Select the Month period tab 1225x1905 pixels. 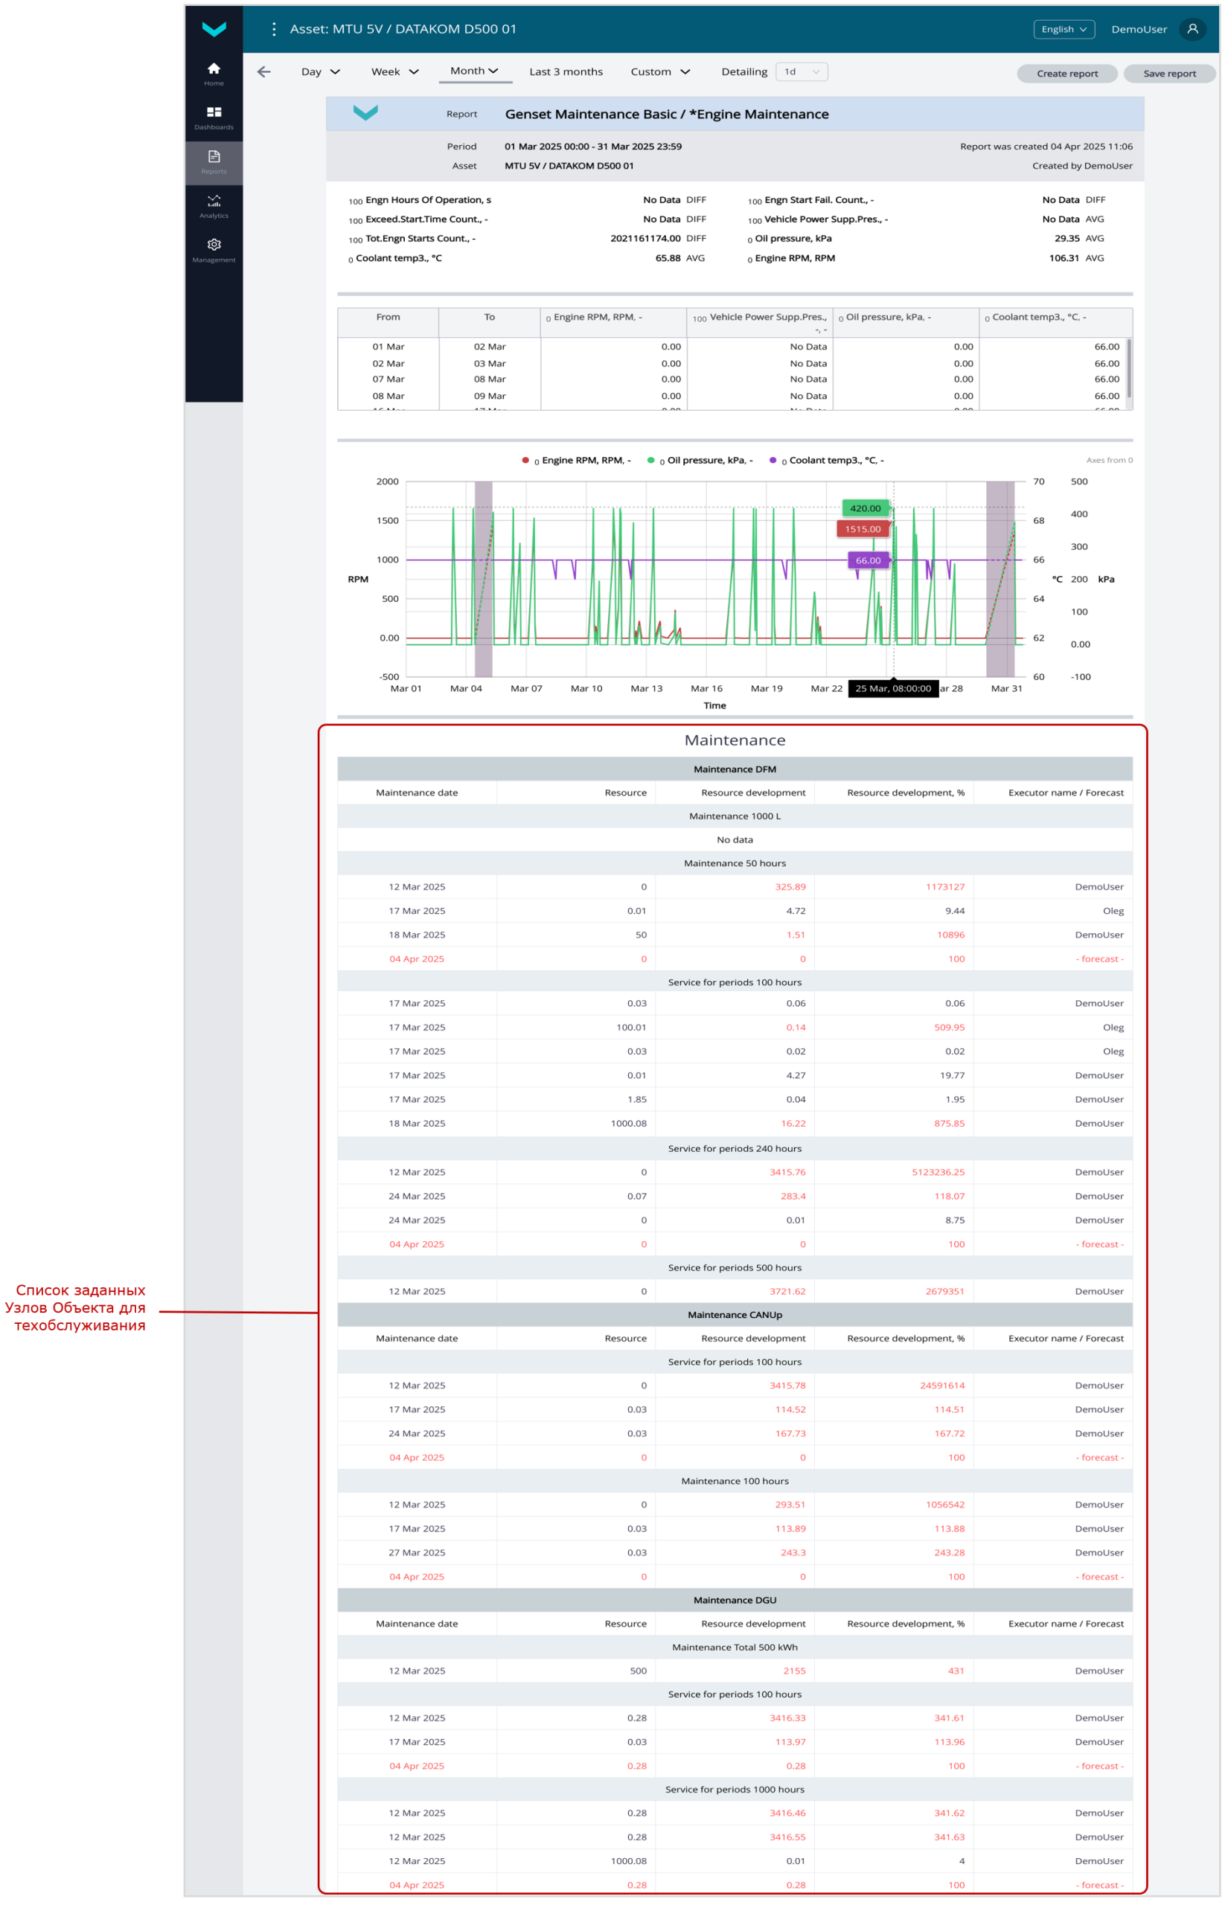click(x=474, y=71)
